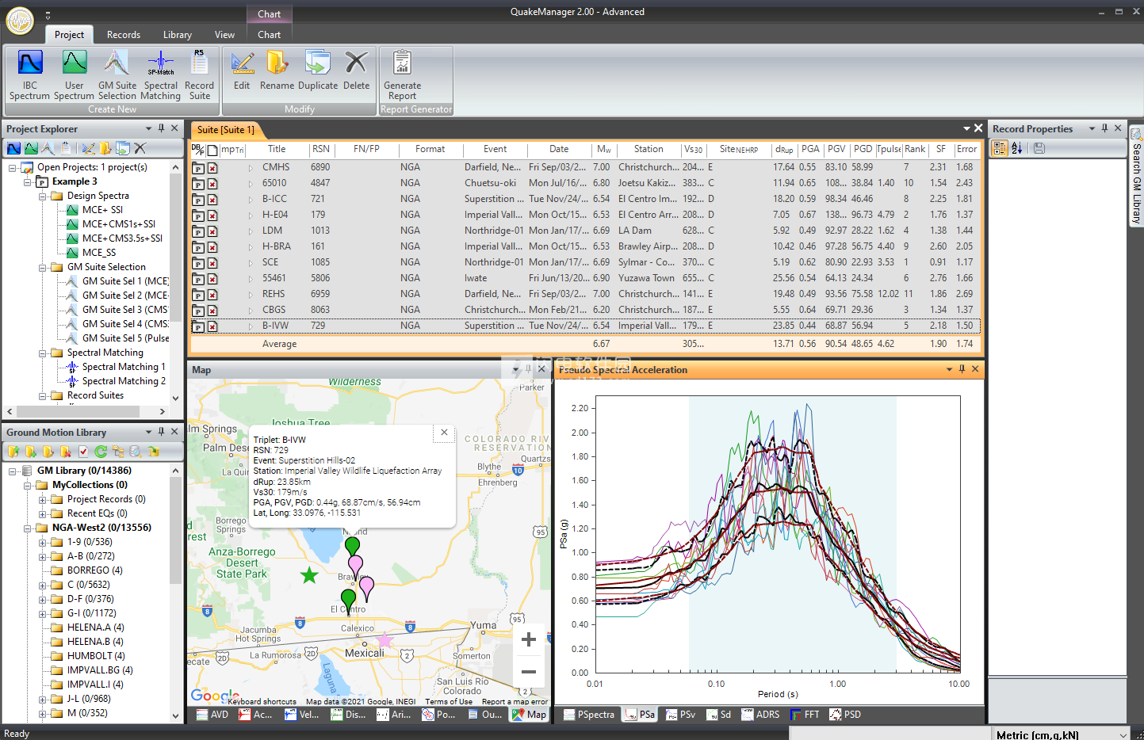
Task: Zoom out on the map
Action: point(529,672)
